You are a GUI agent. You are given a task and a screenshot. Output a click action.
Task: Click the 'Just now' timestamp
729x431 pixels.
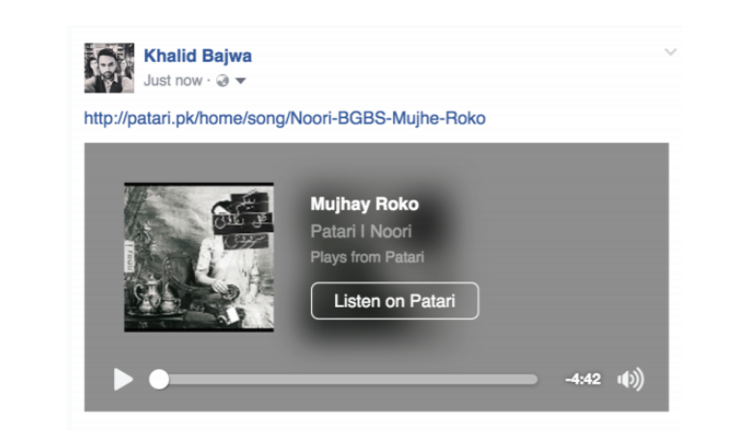point(173,81)
